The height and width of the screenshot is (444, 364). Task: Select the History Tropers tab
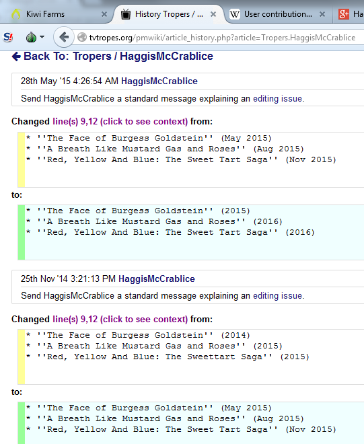169,14
